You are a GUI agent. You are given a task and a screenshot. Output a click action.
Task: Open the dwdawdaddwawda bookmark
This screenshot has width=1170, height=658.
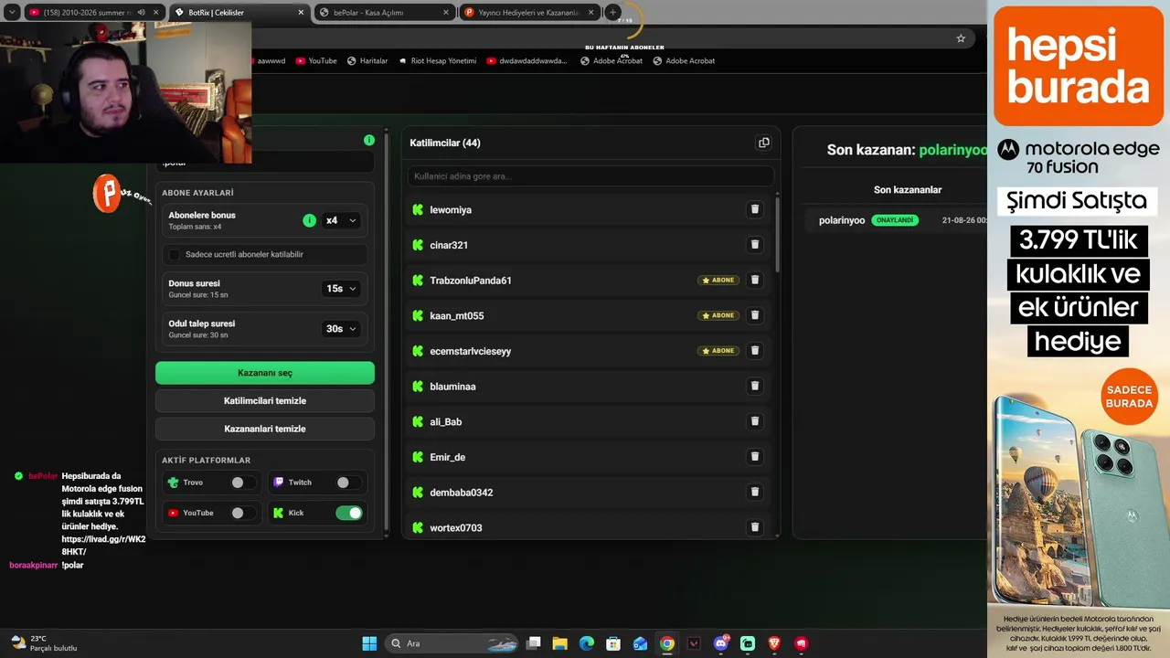click(527, 60)
